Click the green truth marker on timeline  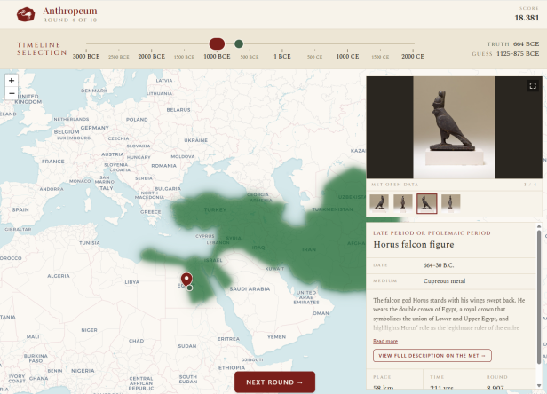pyautogui.click(x=239, y=44)
